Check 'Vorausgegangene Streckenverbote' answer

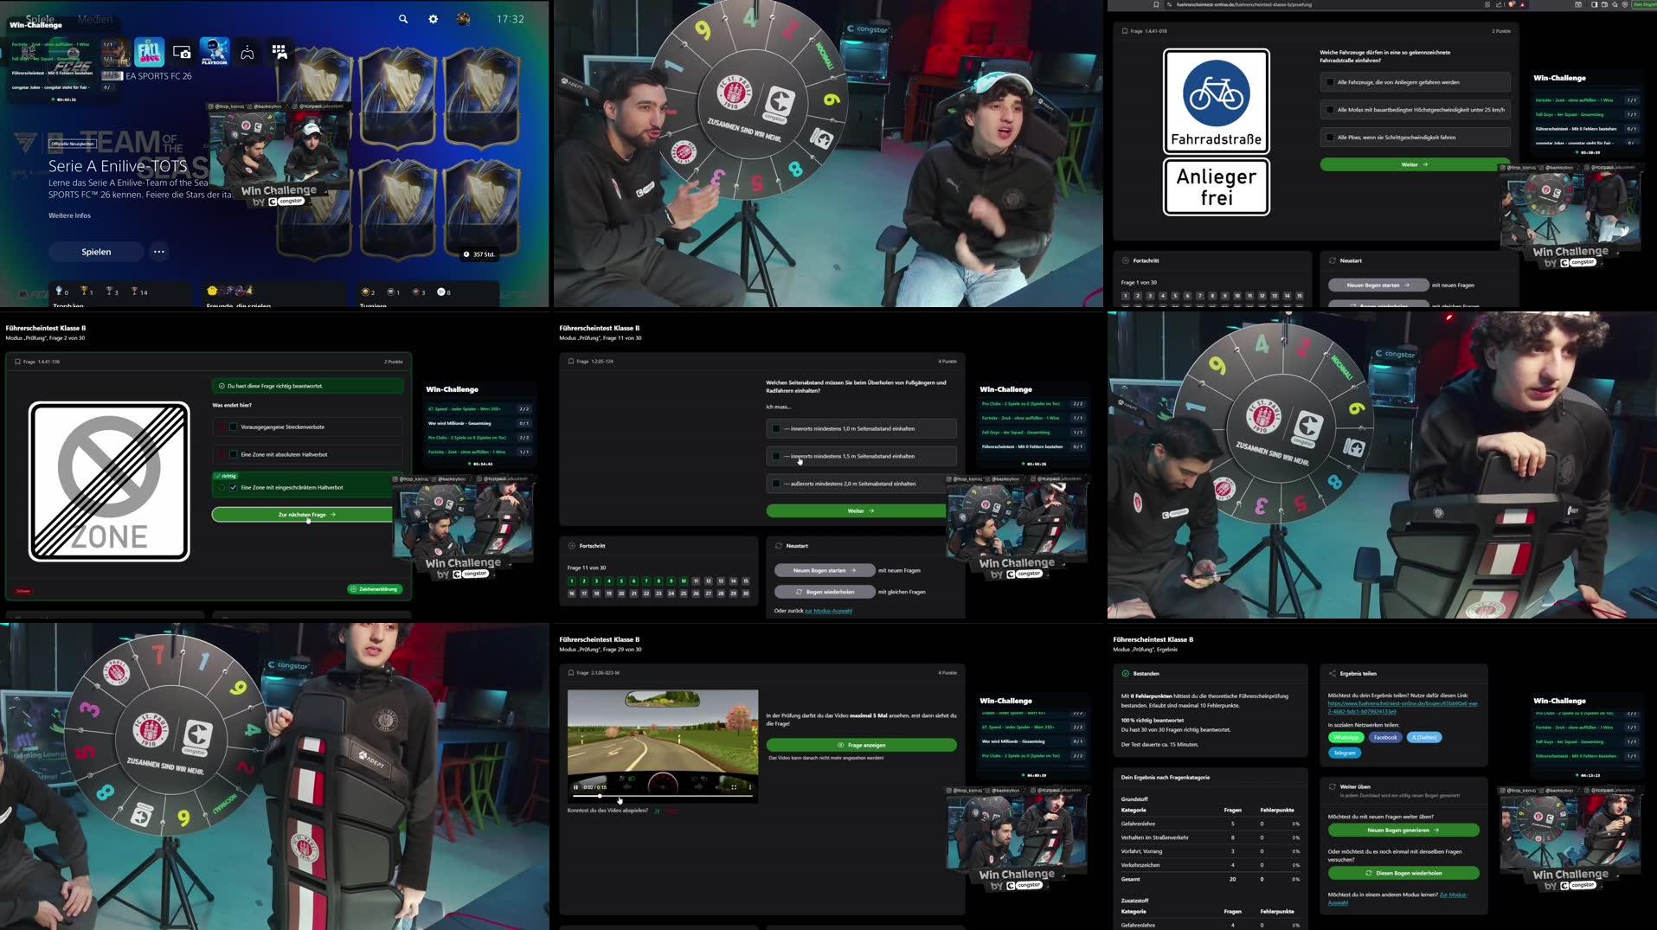pyautogui.click(x=307, y=427)
